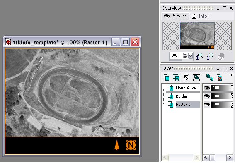Hide the Raster 1 layer
Viewport: 235px width, 163px height.
(206, 104)
